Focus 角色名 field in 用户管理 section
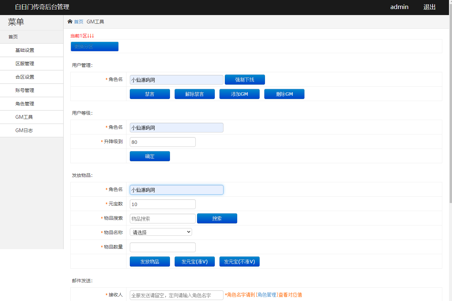This screenshot has height=301, width=452. click(x=177, y=80)
